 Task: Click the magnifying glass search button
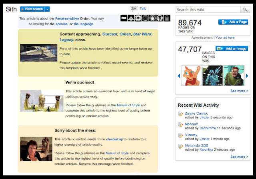click(x=245, y=10)
